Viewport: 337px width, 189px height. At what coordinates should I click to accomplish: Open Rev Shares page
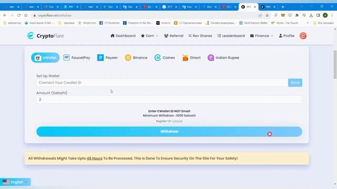[200, 36]
